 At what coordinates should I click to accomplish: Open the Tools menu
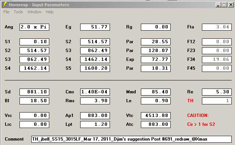pyautogui.click(x=18, y=12)
